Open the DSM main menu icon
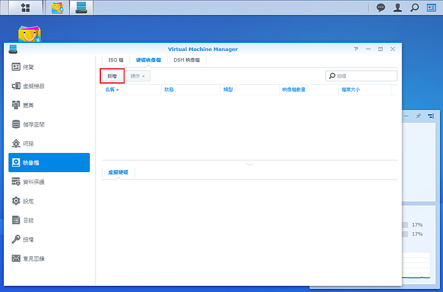This screenshot has height=292, width=443. tap(25, 7)
